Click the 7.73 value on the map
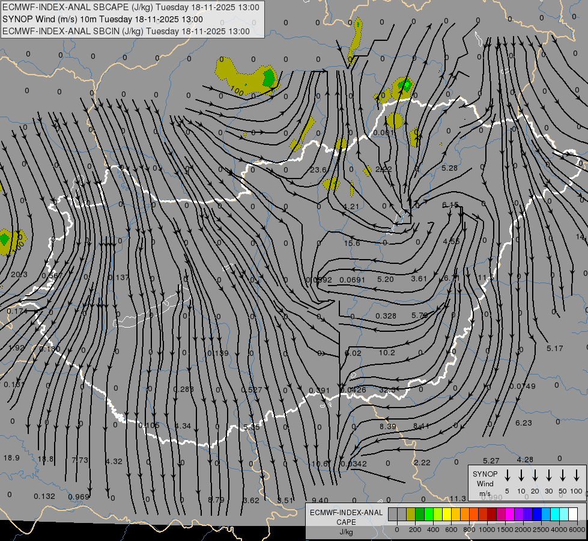This screenshot has height=541, width=588. tap(80, 460)
